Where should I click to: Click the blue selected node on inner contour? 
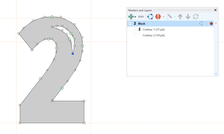73,54
